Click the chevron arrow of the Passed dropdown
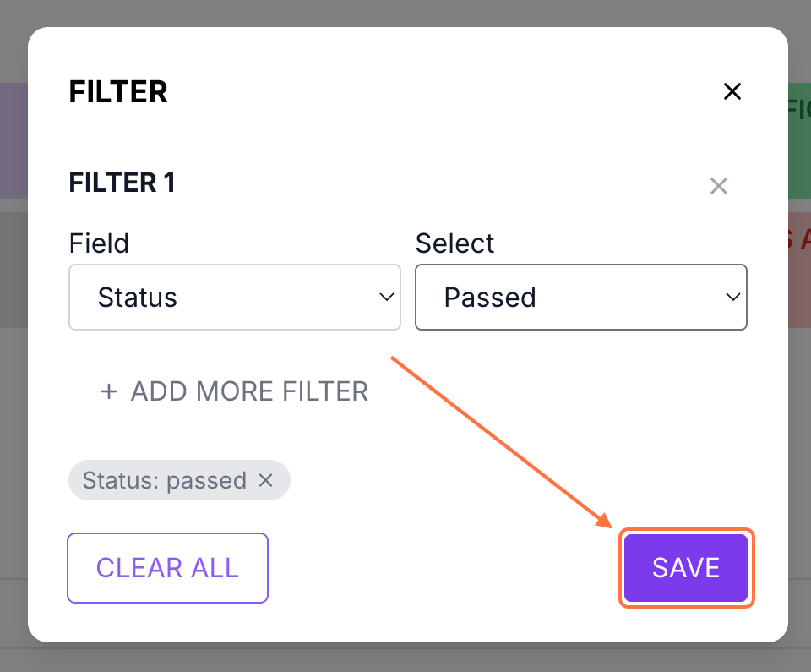The width and height of the screenshot is (811, 672). tap(733, 298)
